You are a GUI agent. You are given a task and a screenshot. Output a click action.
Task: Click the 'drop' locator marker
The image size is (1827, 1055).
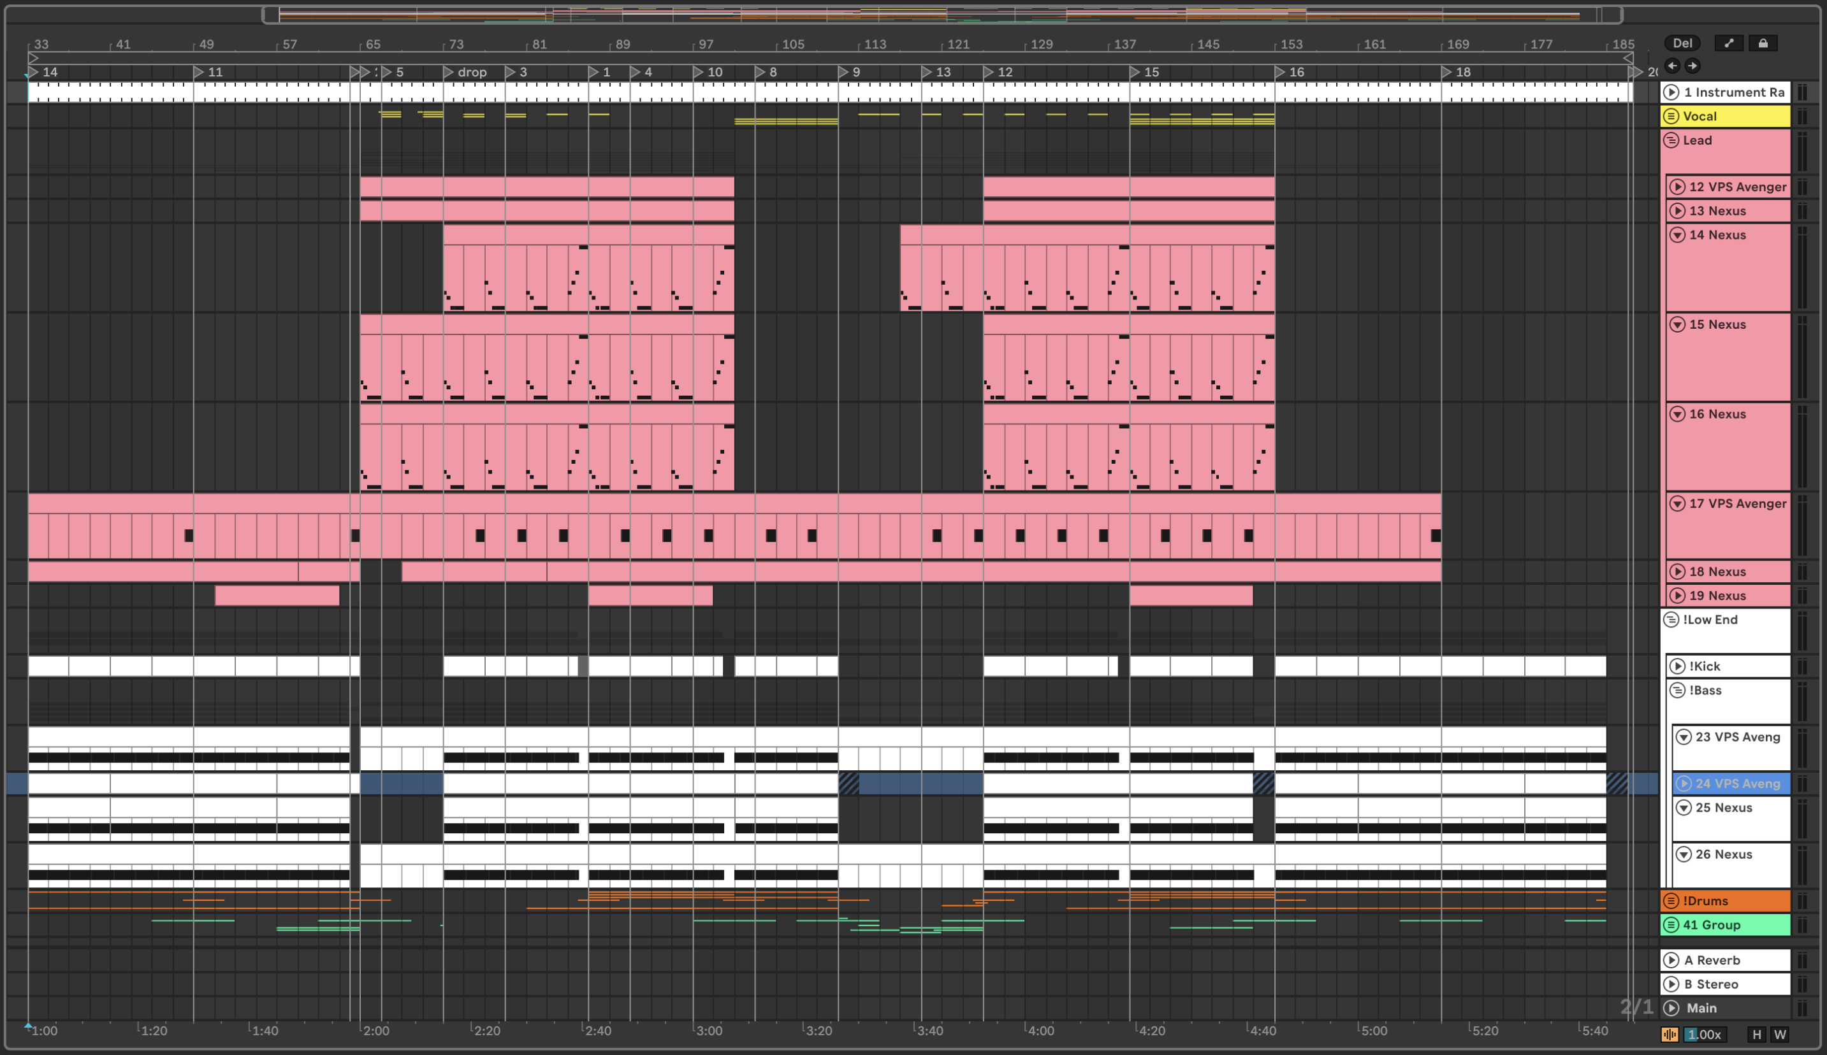coord(465,72)
